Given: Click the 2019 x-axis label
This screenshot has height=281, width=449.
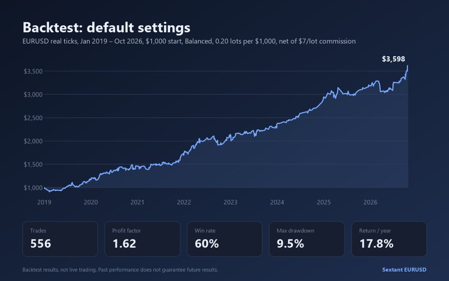Looking at the screenshot, I should click(44, 202).
